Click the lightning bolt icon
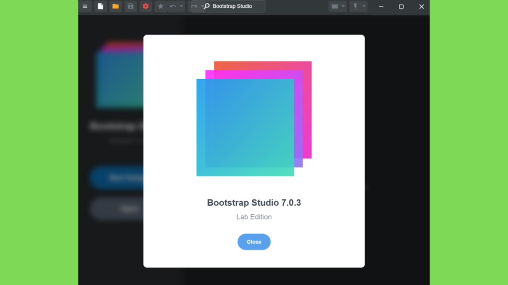The width and height of the screenshot is (508, 285). click(355, 6)
